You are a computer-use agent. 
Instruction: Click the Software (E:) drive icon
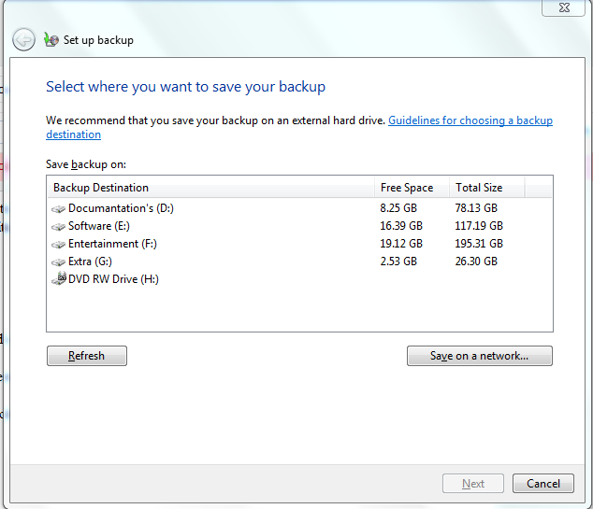point(58,227)
